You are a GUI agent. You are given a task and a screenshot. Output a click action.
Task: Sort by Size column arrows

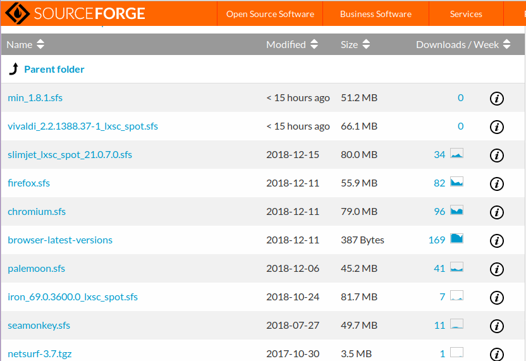tap(366, 44)
